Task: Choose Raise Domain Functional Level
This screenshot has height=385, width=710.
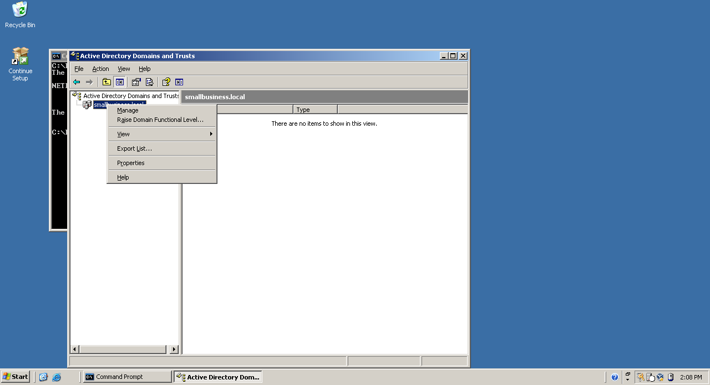Action: coord(161,120)
